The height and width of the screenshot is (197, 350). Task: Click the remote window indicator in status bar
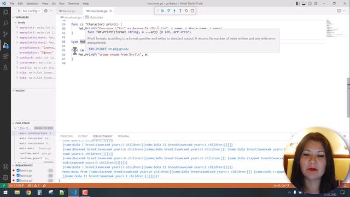[4, 186]
